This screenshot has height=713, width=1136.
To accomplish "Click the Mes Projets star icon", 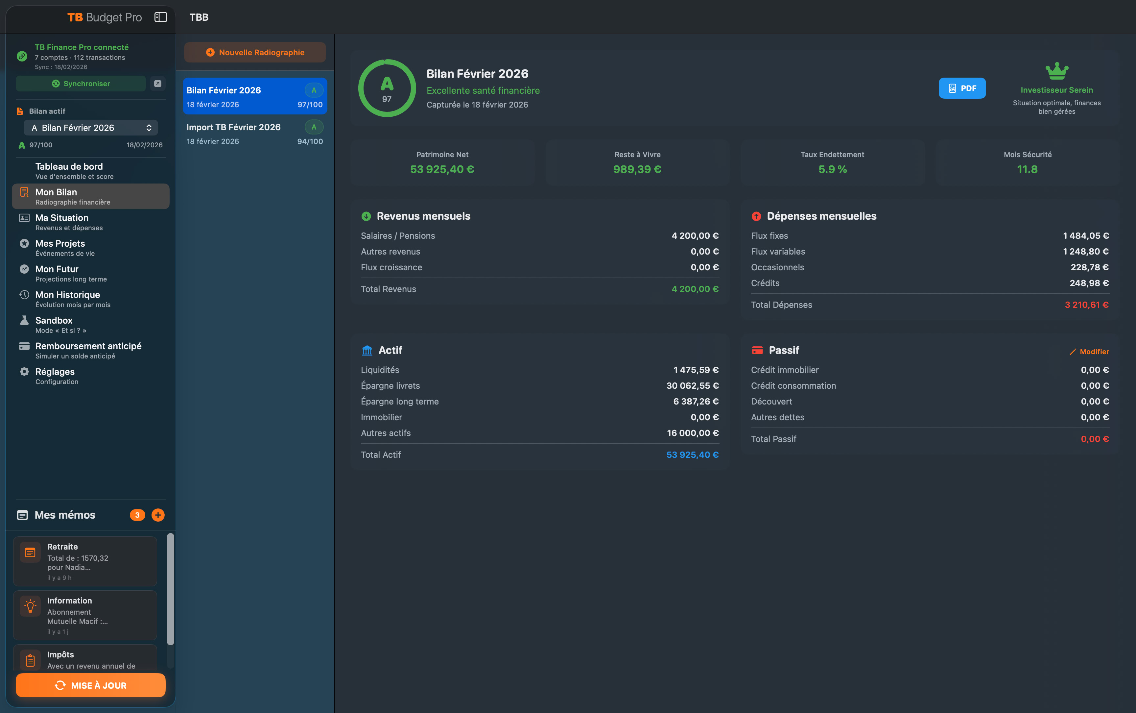I will coord(25,243).
